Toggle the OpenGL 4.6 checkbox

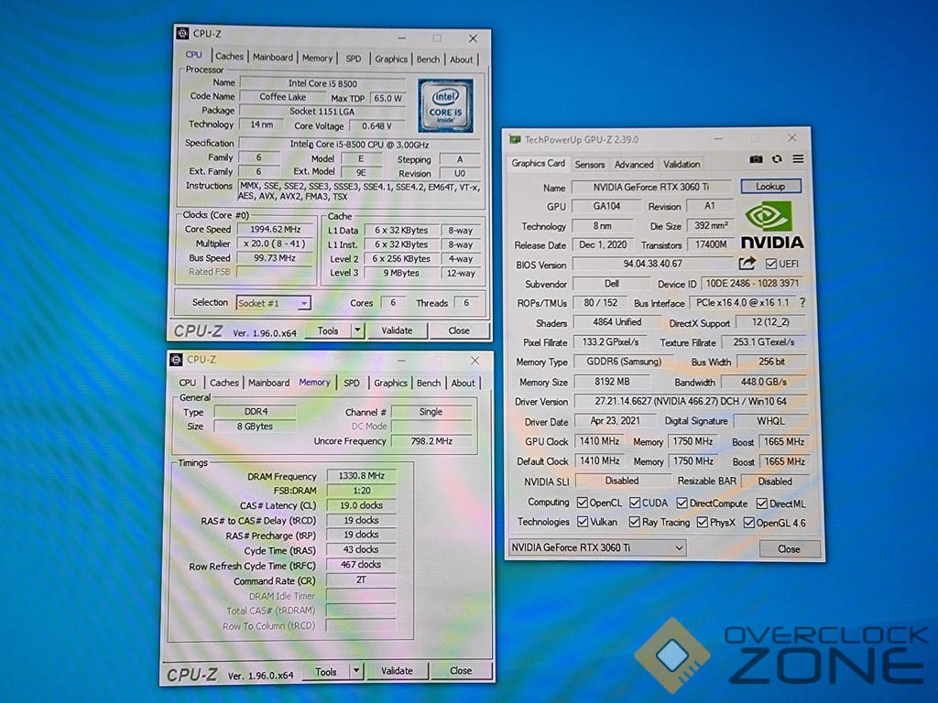[x=749, y=523]
